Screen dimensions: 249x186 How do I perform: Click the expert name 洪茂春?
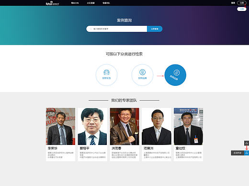coord(116,148)
